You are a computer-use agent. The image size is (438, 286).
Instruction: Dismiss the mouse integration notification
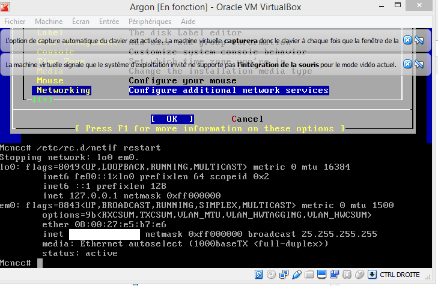(407, 64)
